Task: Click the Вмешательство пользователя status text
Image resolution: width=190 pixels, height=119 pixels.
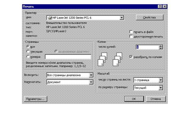Action: click(x=66, y=23)
